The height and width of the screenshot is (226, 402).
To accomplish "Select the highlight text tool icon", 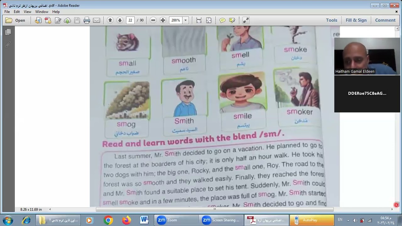I will (x=232, y=20).
